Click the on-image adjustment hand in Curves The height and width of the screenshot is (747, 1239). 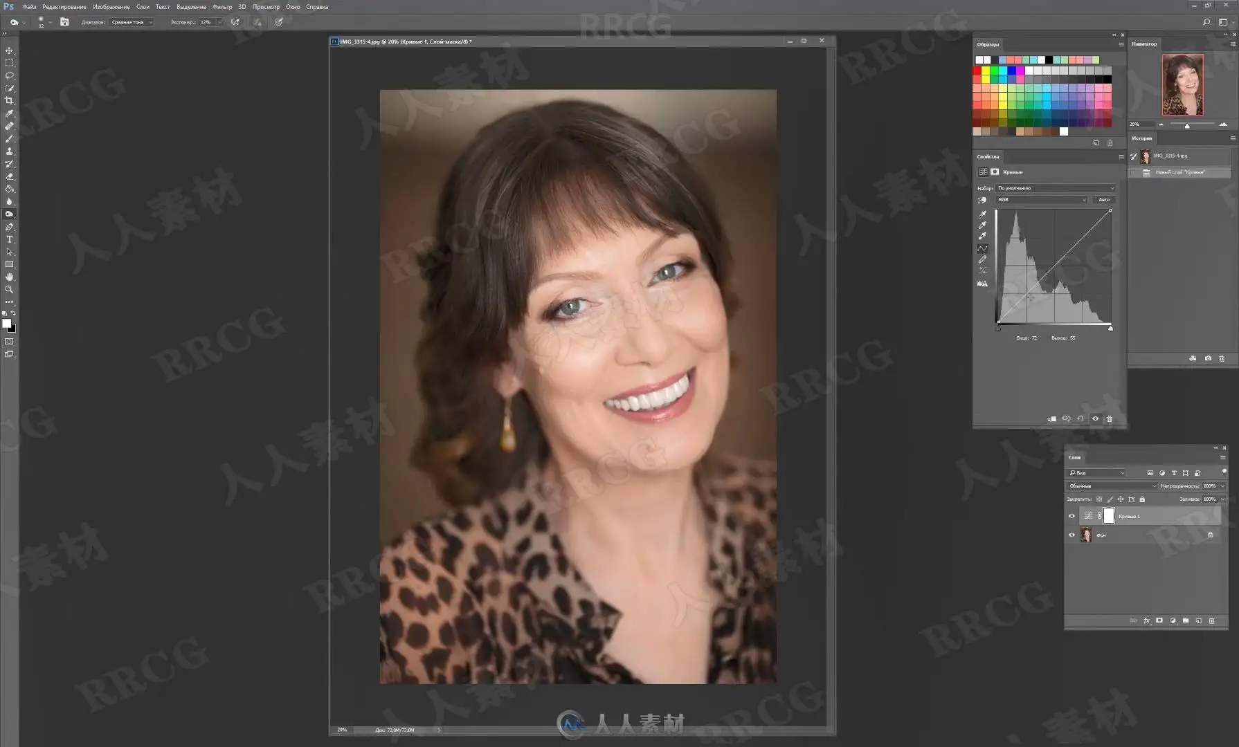click(x=982, y=200)
